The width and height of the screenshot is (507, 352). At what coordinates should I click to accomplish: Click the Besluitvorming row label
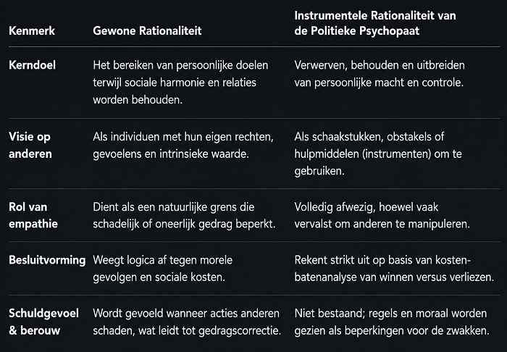[x=47, y=260]
